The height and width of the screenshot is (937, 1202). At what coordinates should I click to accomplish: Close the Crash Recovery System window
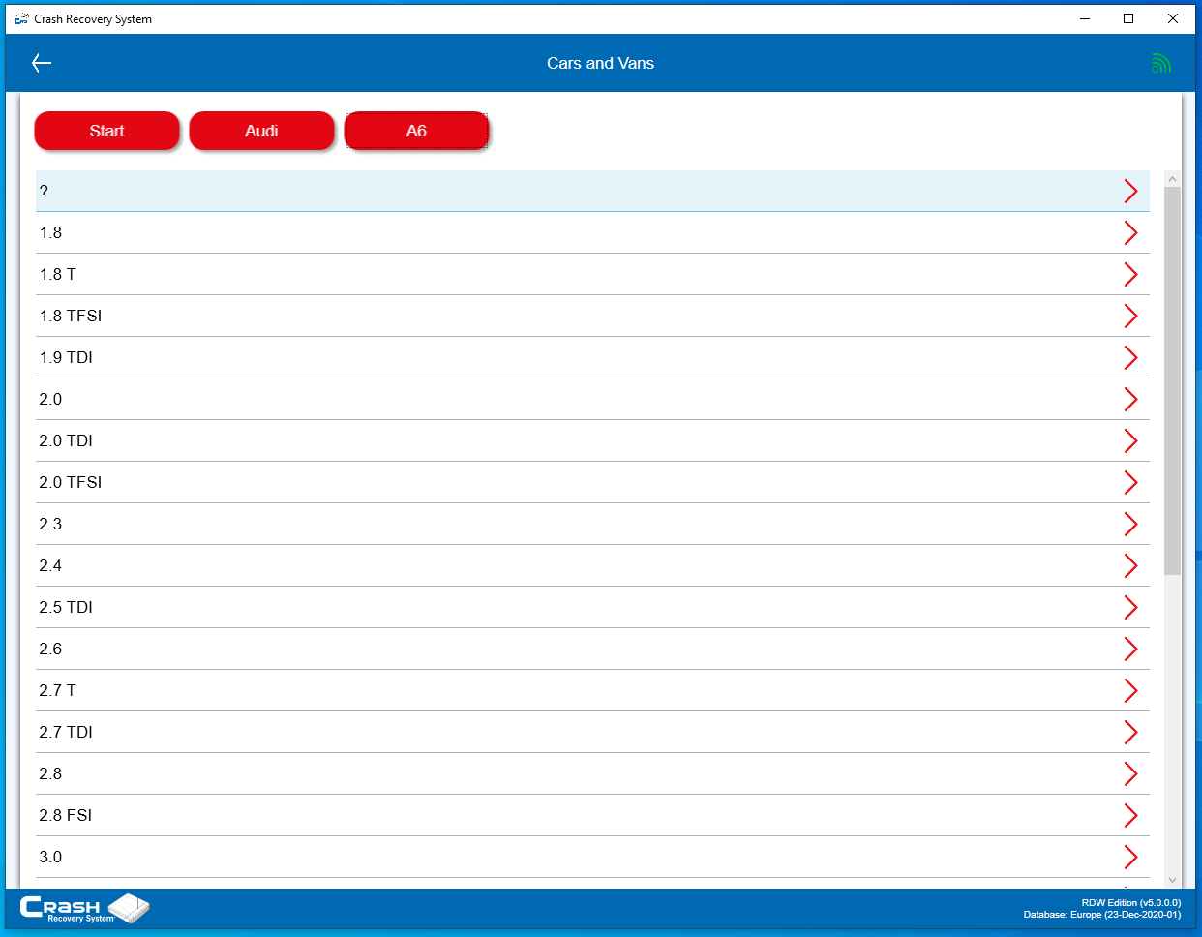pyautogui.click(x=1173, y=18)
